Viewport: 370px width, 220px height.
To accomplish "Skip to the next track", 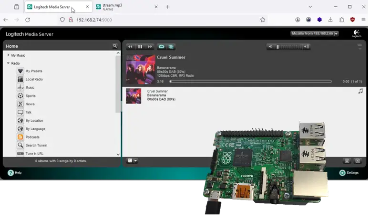I will point(150,47).
